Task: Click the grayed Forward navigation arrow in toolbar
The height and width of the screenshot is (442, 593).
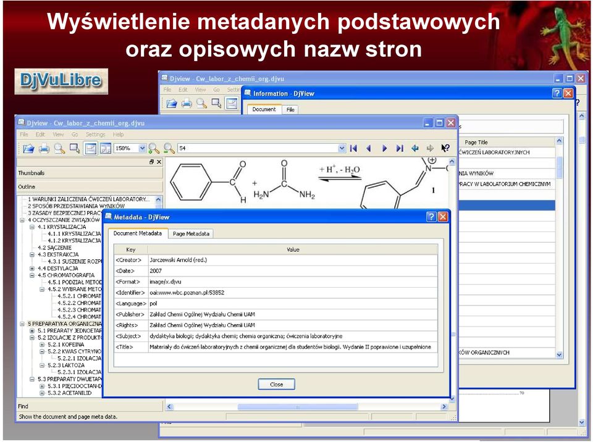Action: tap(430, 149)
